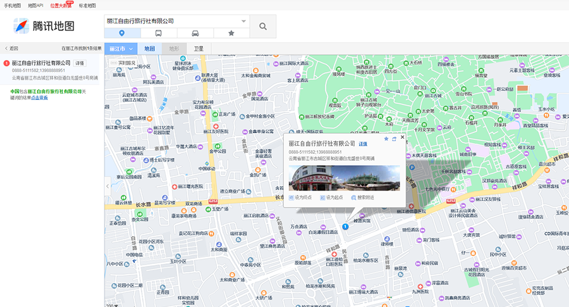Viewport: 569px width, 307px height.
Task: Click 设为终点 in the popup
Action: (x=300, y=197)
